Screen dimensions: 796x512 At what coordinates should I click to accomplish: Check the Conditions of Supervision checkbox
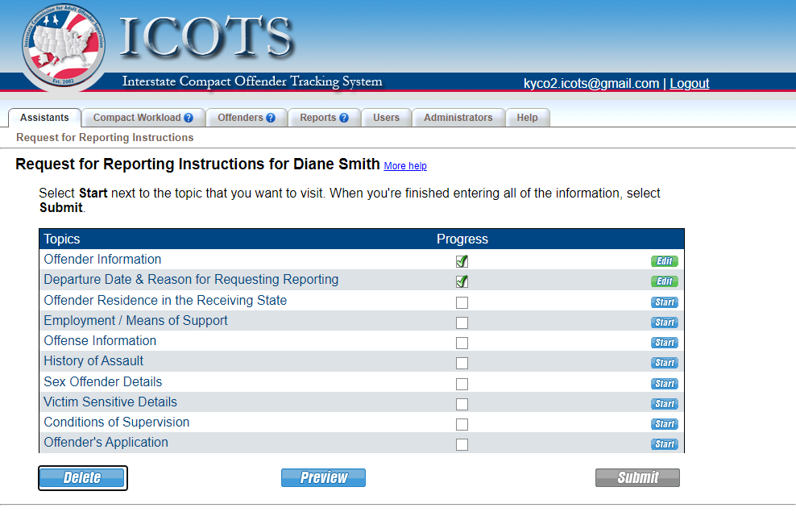coord(462,425)
